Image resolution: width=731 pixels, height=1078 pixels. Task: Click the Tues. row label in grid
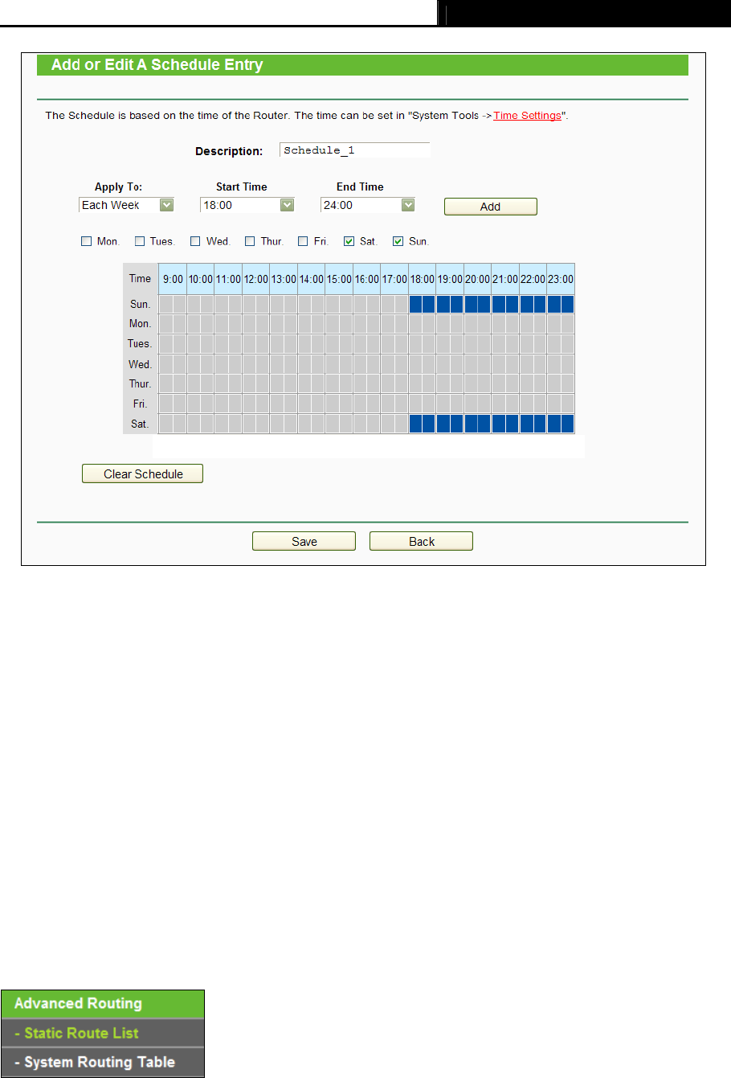pyautogui.click(x=141, y=344)
